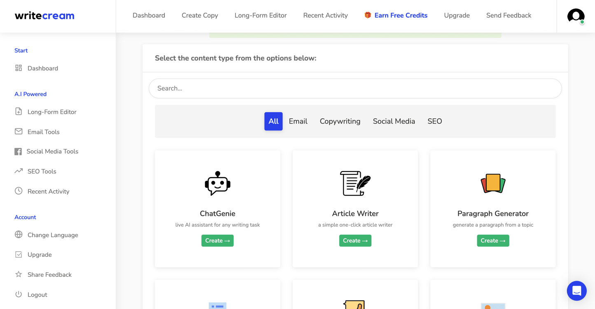Select the Email filter tab
595x309 pixels.
298,121
